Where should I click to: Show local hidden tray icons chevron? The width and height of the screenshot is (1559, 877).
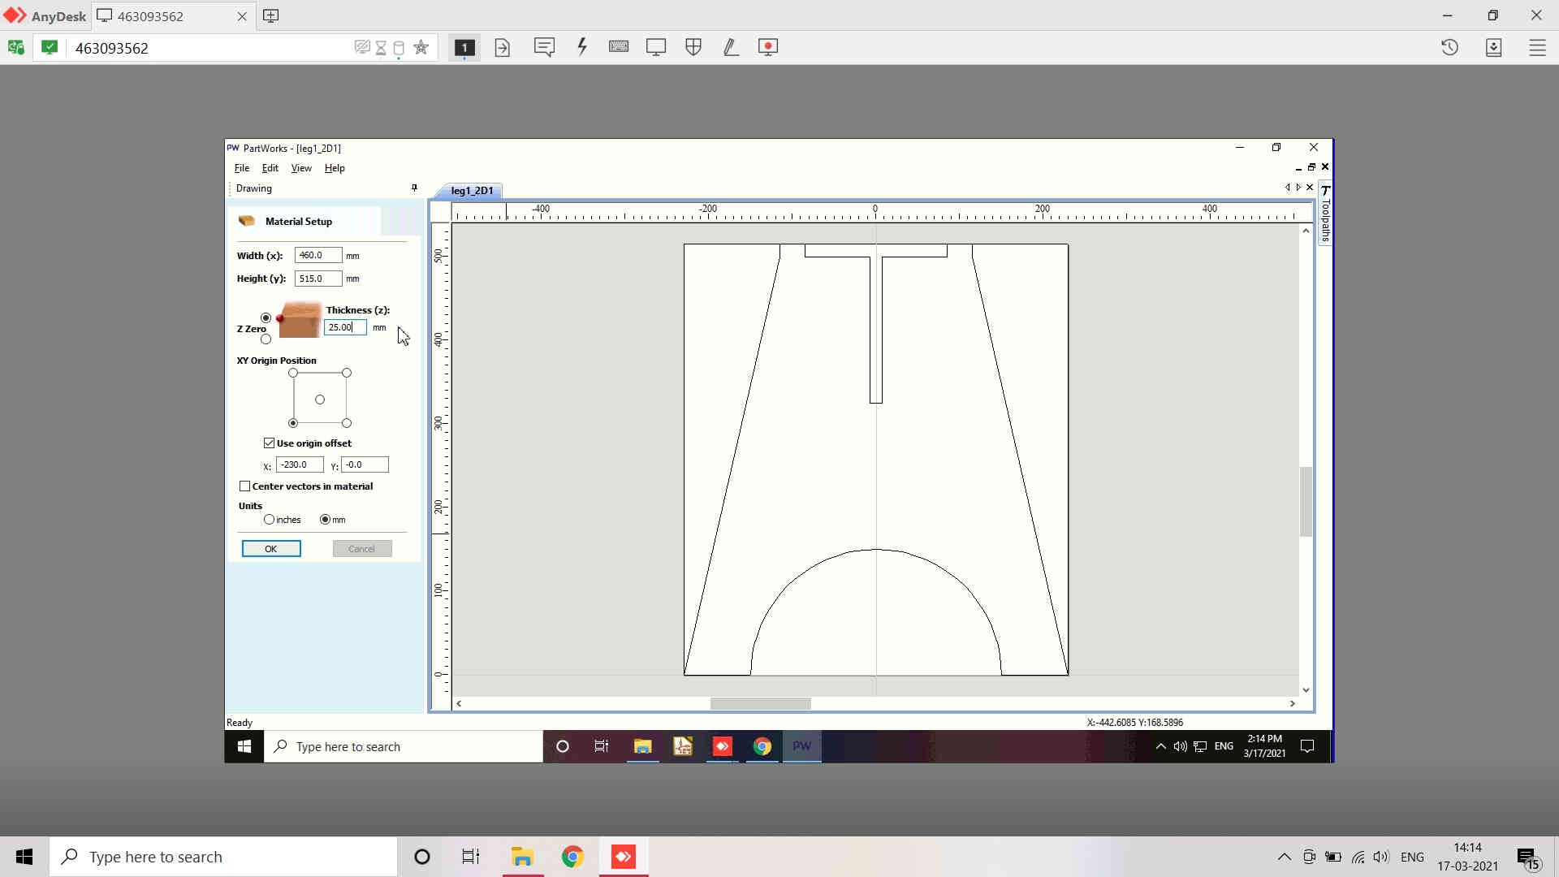point(1284,857)
